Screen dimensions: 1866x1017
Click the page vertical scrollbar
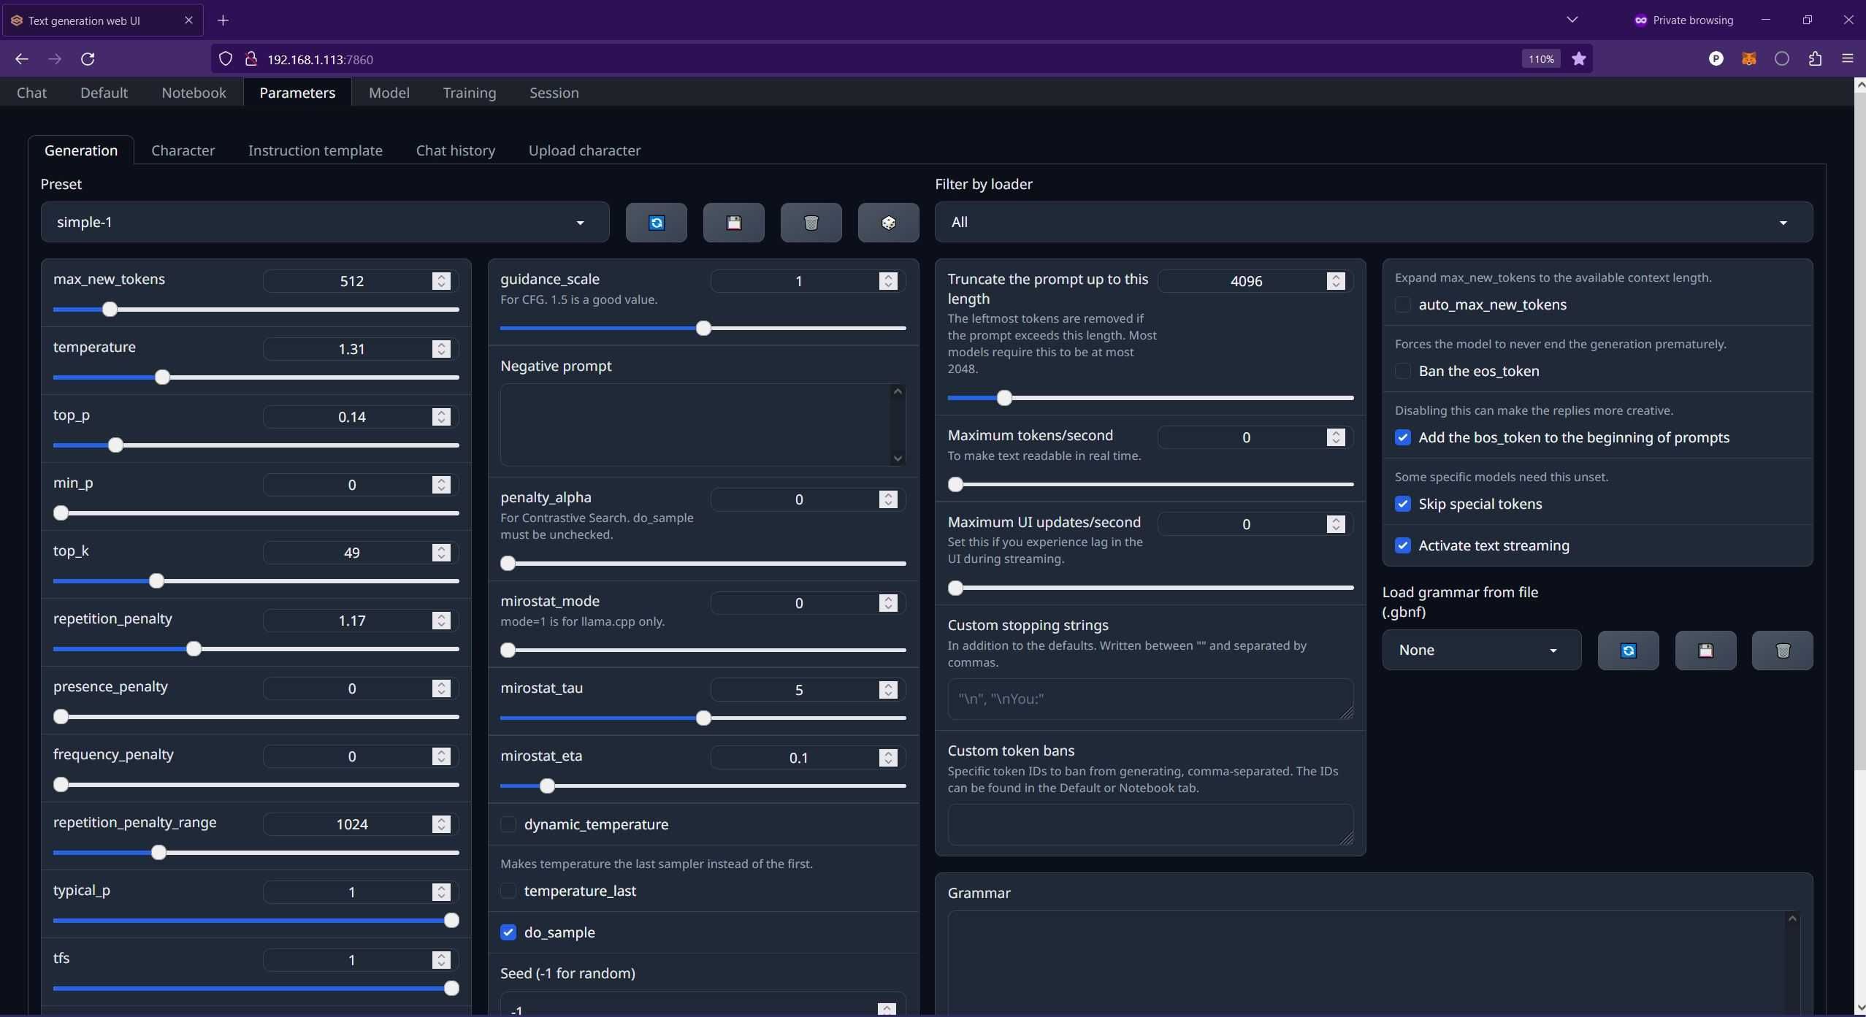(x=1859, y=429)
